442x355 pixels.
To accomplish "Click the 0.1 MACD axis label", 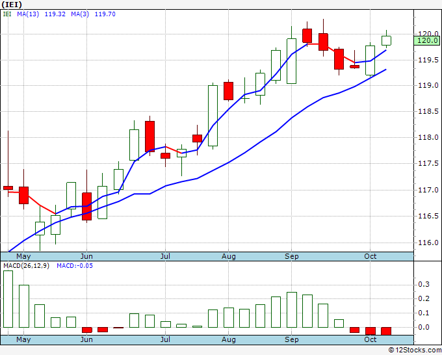I will tap(424, 313).
